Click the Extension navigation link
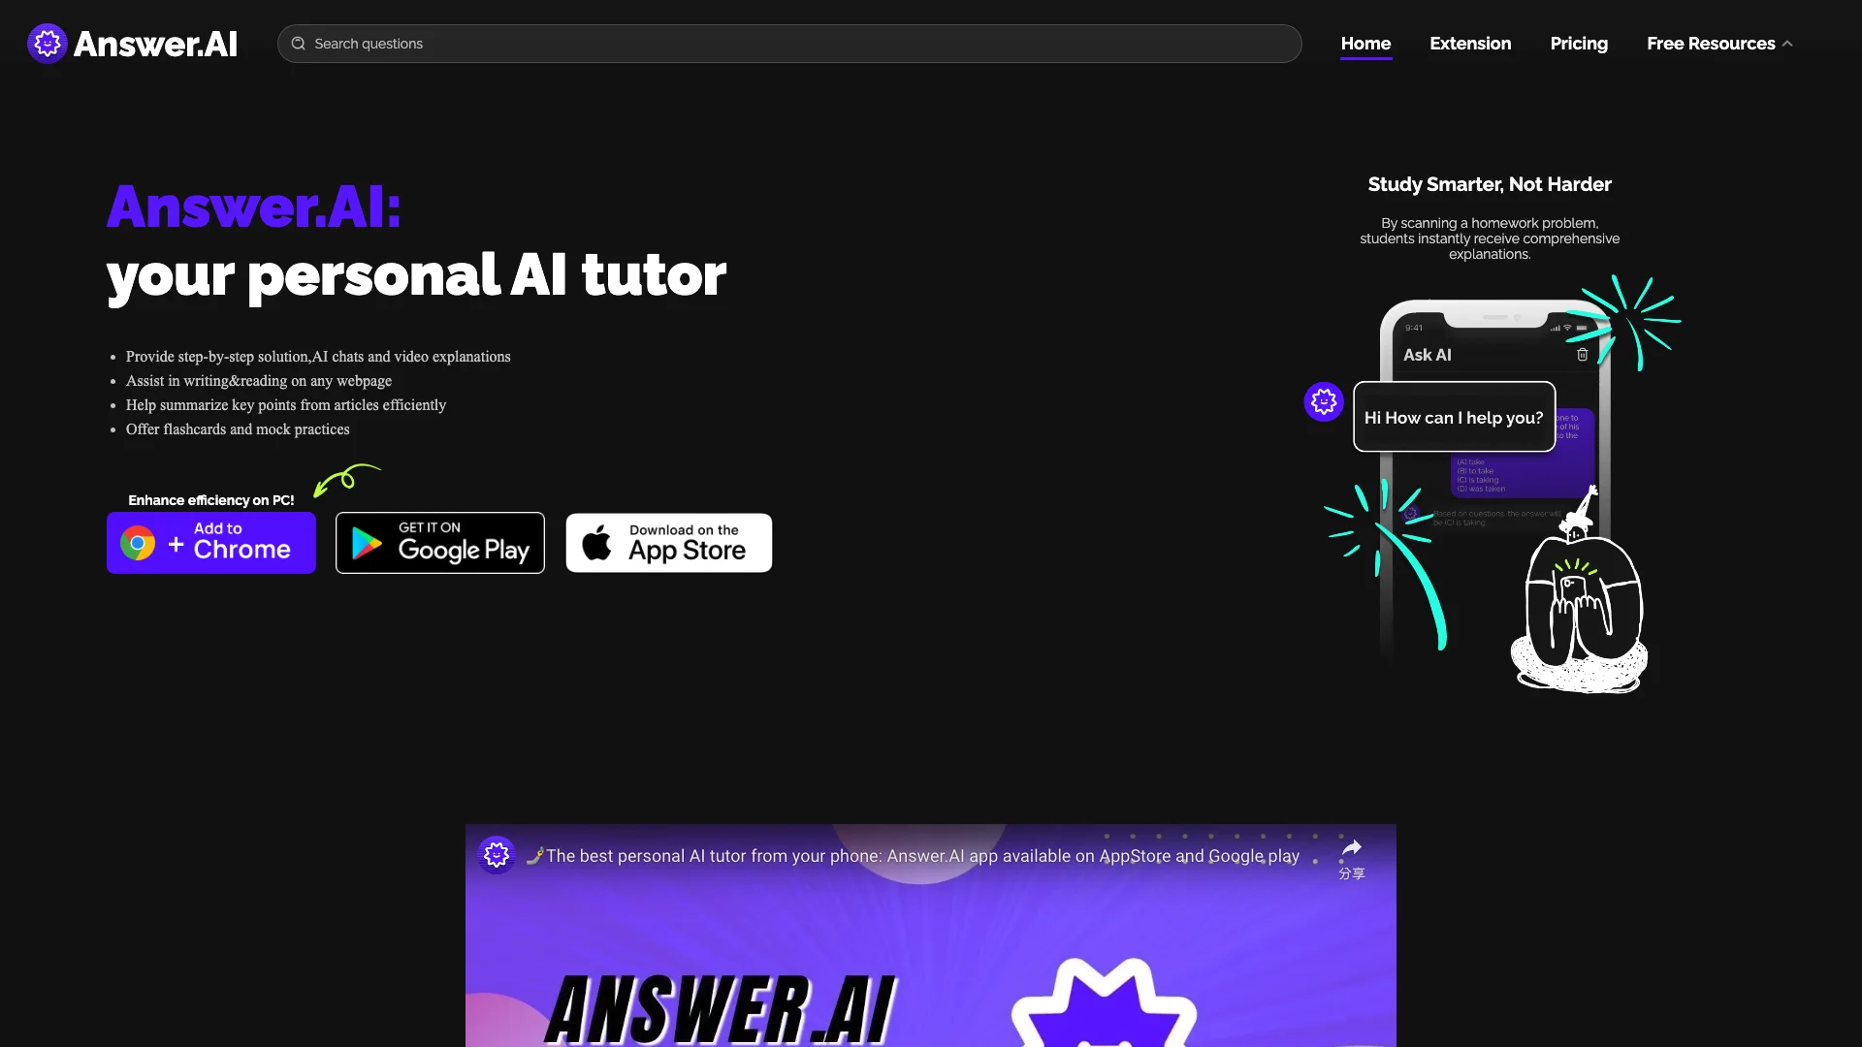This screenshot has width=1862, height=1047. (x=1469, y=44)
